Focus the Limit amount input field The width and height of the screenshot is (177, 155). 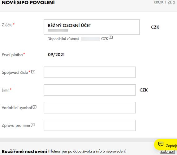click(90, 90)
